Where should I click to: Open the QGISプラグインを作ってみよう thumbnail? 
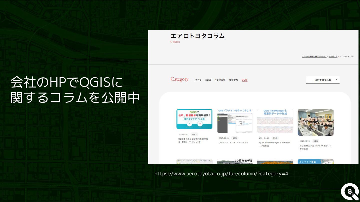(x=235, y=121)
